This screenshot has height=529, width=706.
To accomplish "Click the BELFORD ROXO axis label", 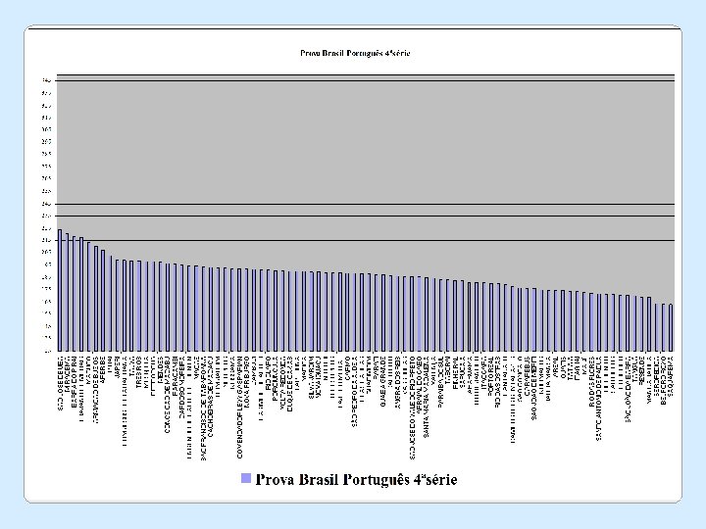I will [x=664, y=381].
